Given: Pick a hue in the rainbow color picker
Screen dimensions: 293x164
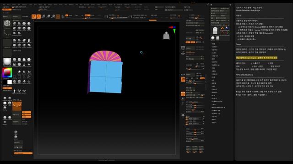Looking at the screenshot, I should [x=7, y=72].
